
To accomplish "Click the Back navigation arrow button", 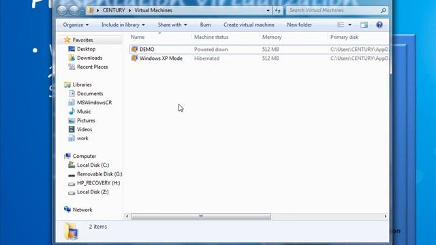I will pyautogui.click(x=62, y=10).
